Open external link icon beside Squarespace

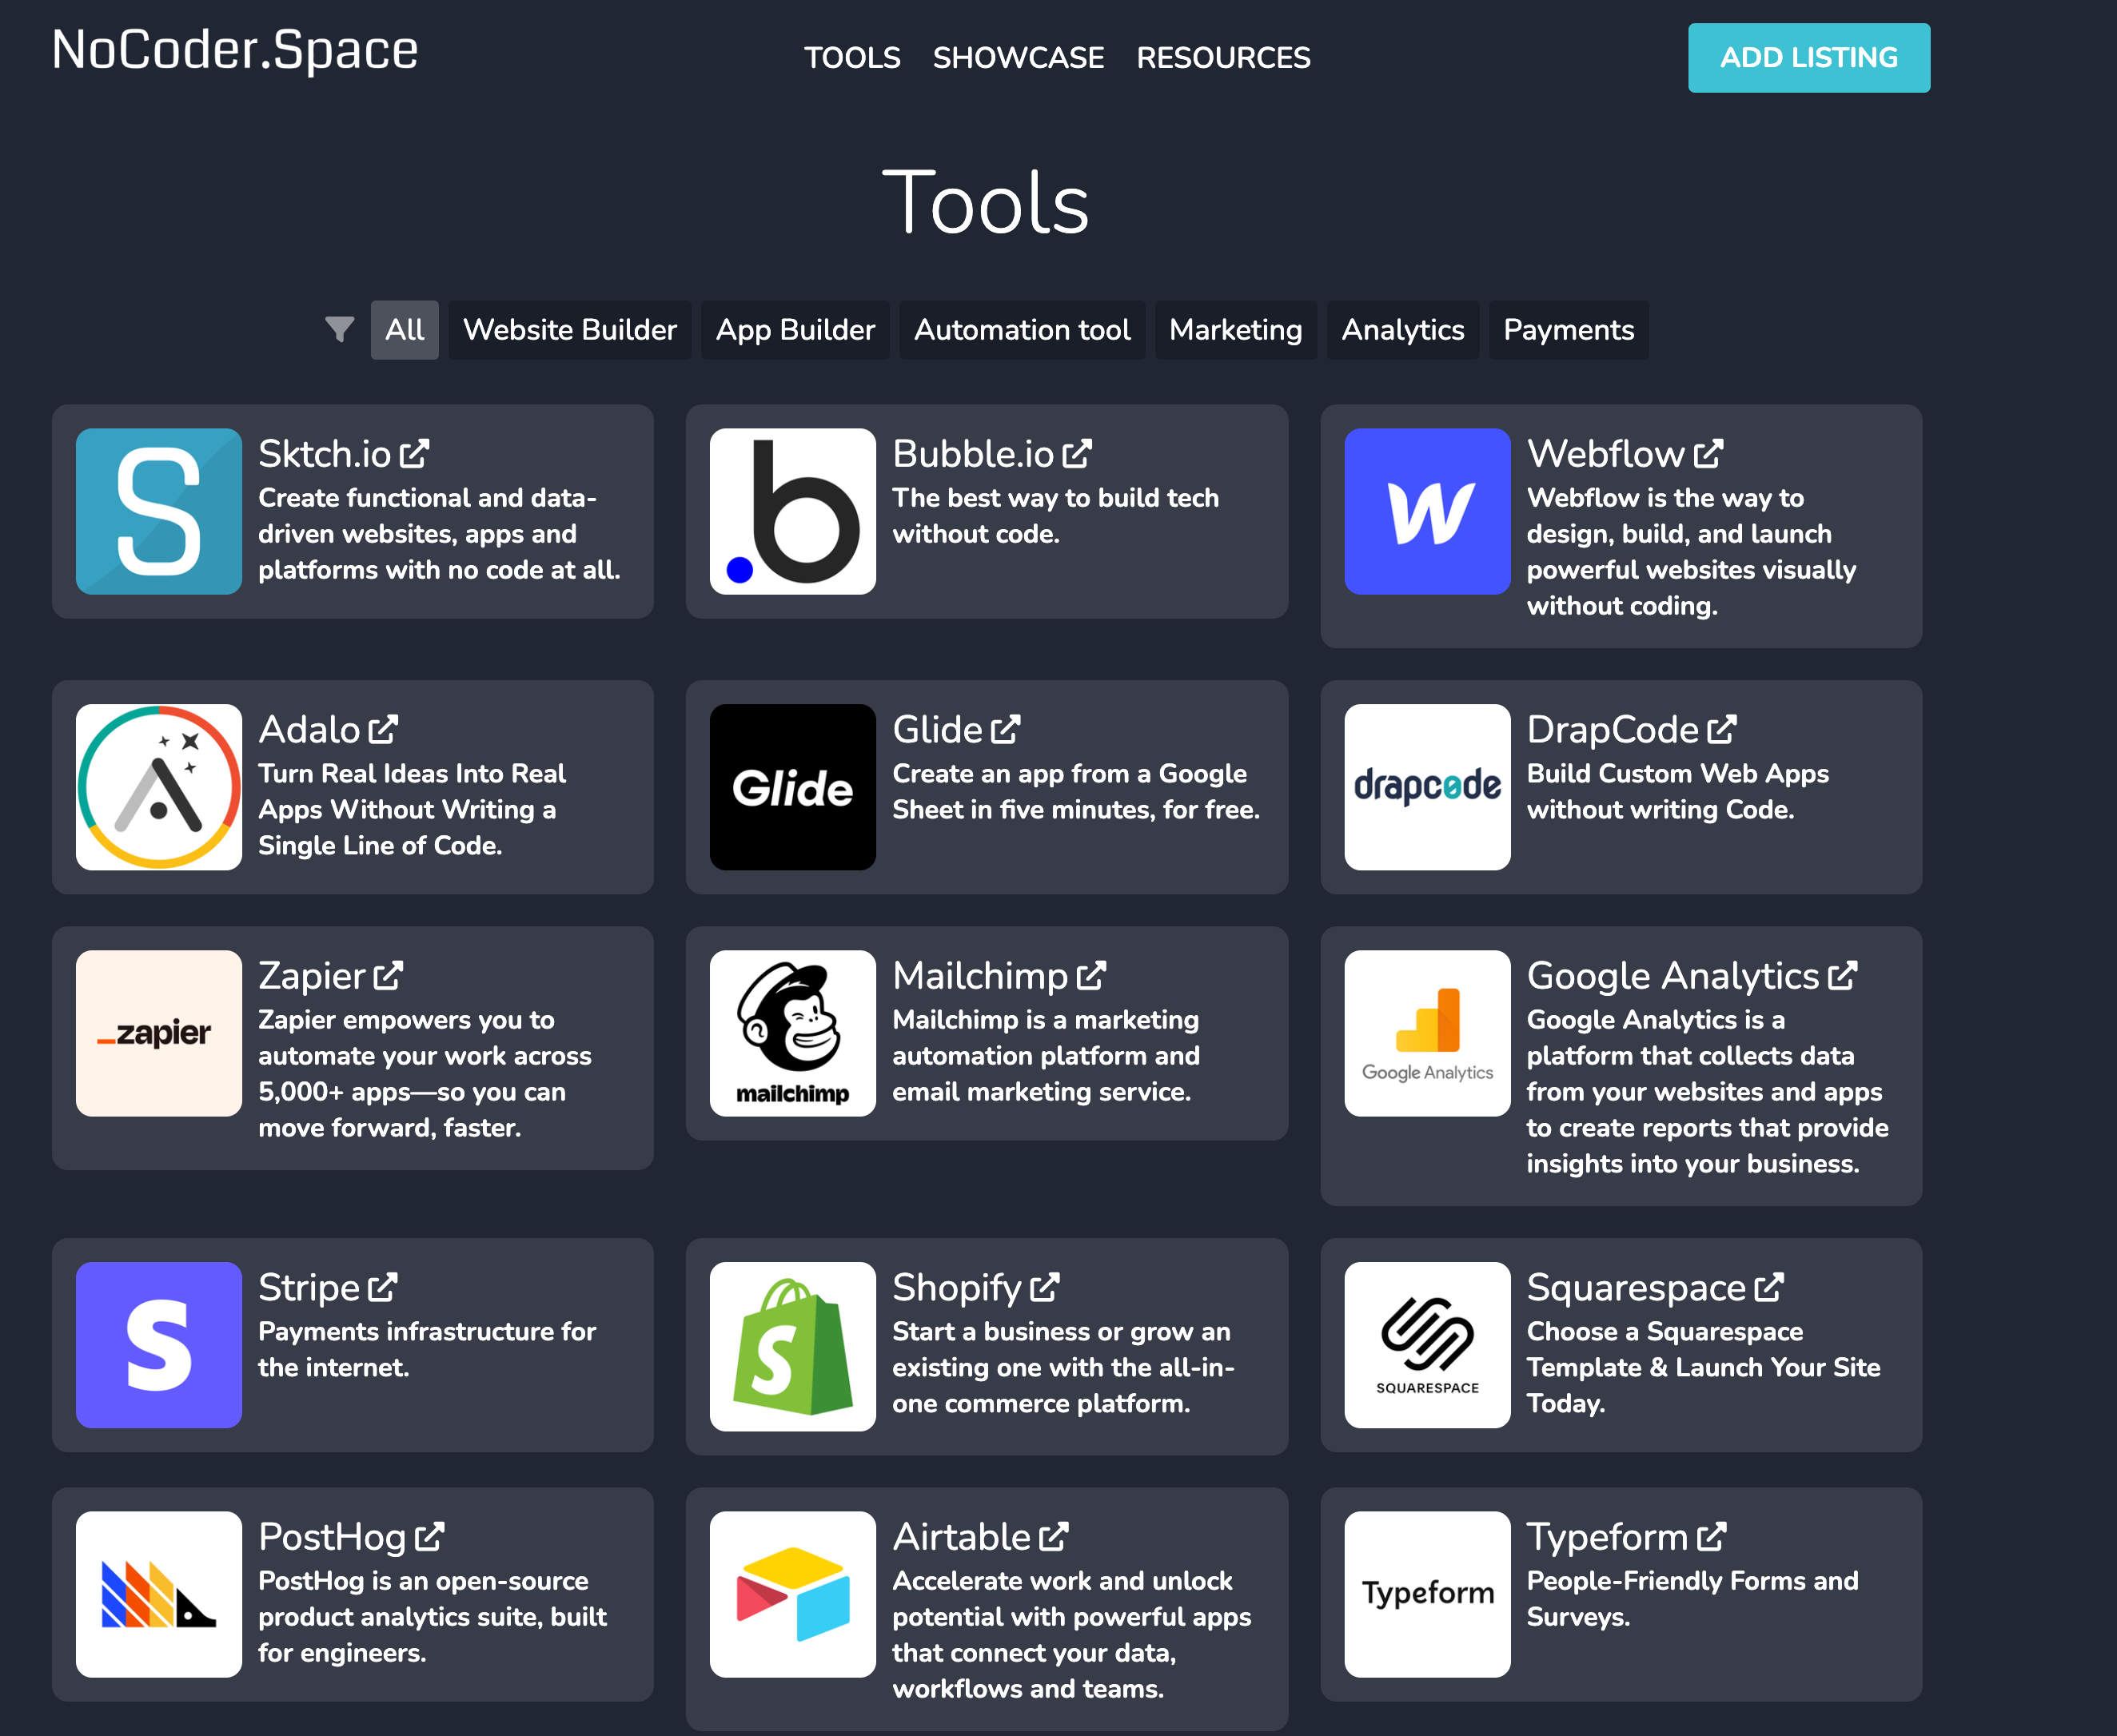click(1769, 1287)
